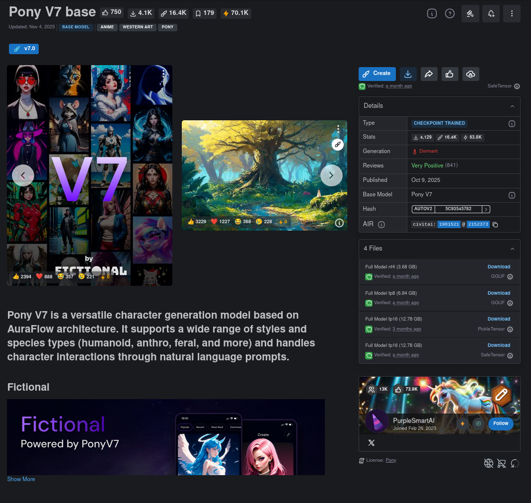Click heart 1227 reaction on forest image
The image size is (531, 503).
[221, 221]
